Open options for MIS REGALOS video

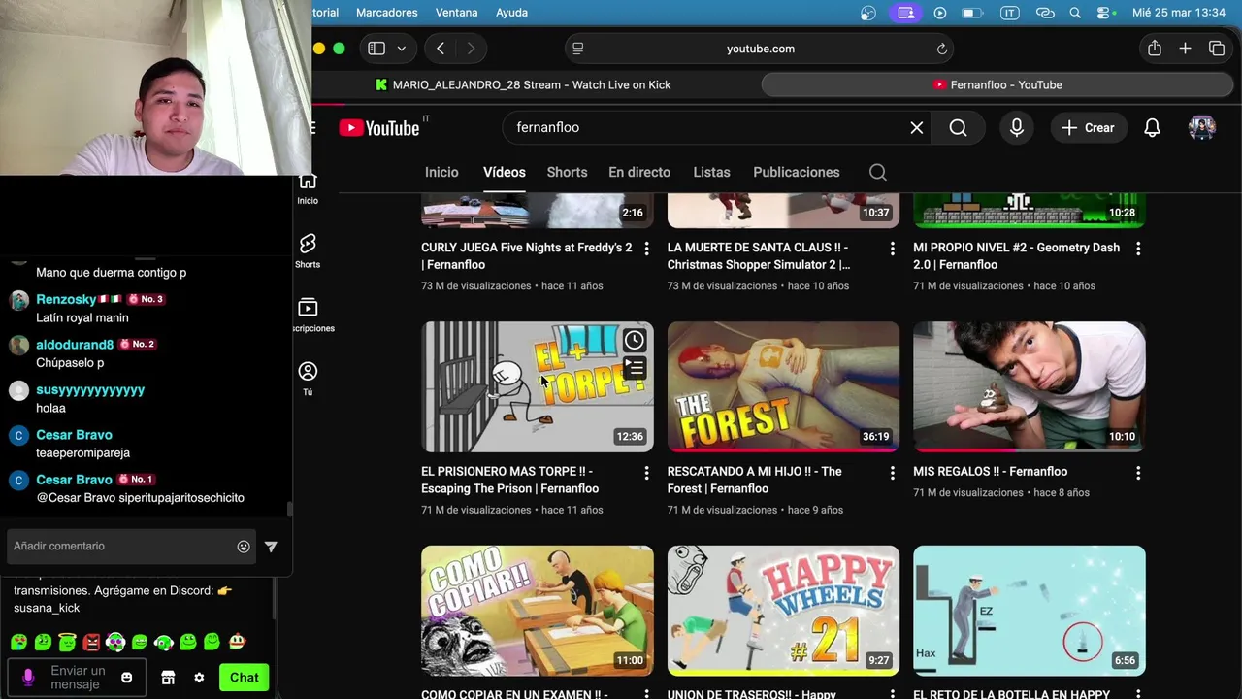pos(1138,473)
